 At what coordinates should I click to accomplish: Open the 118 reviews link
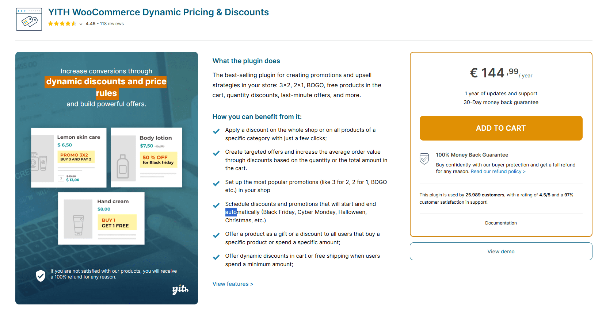[112, 23]
